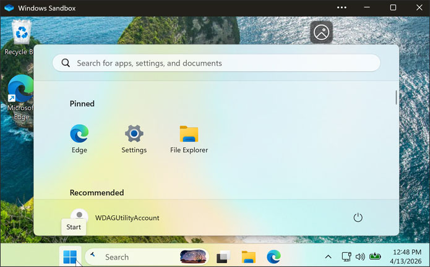
Task: Click the taskbar Search box
Action: coord(147,257)
